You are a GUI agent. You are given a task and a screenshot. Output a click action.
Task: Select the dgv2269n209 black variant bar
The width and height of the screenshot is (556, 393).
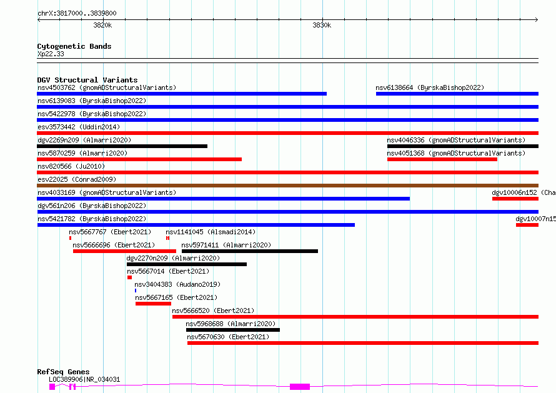point(122,146)
